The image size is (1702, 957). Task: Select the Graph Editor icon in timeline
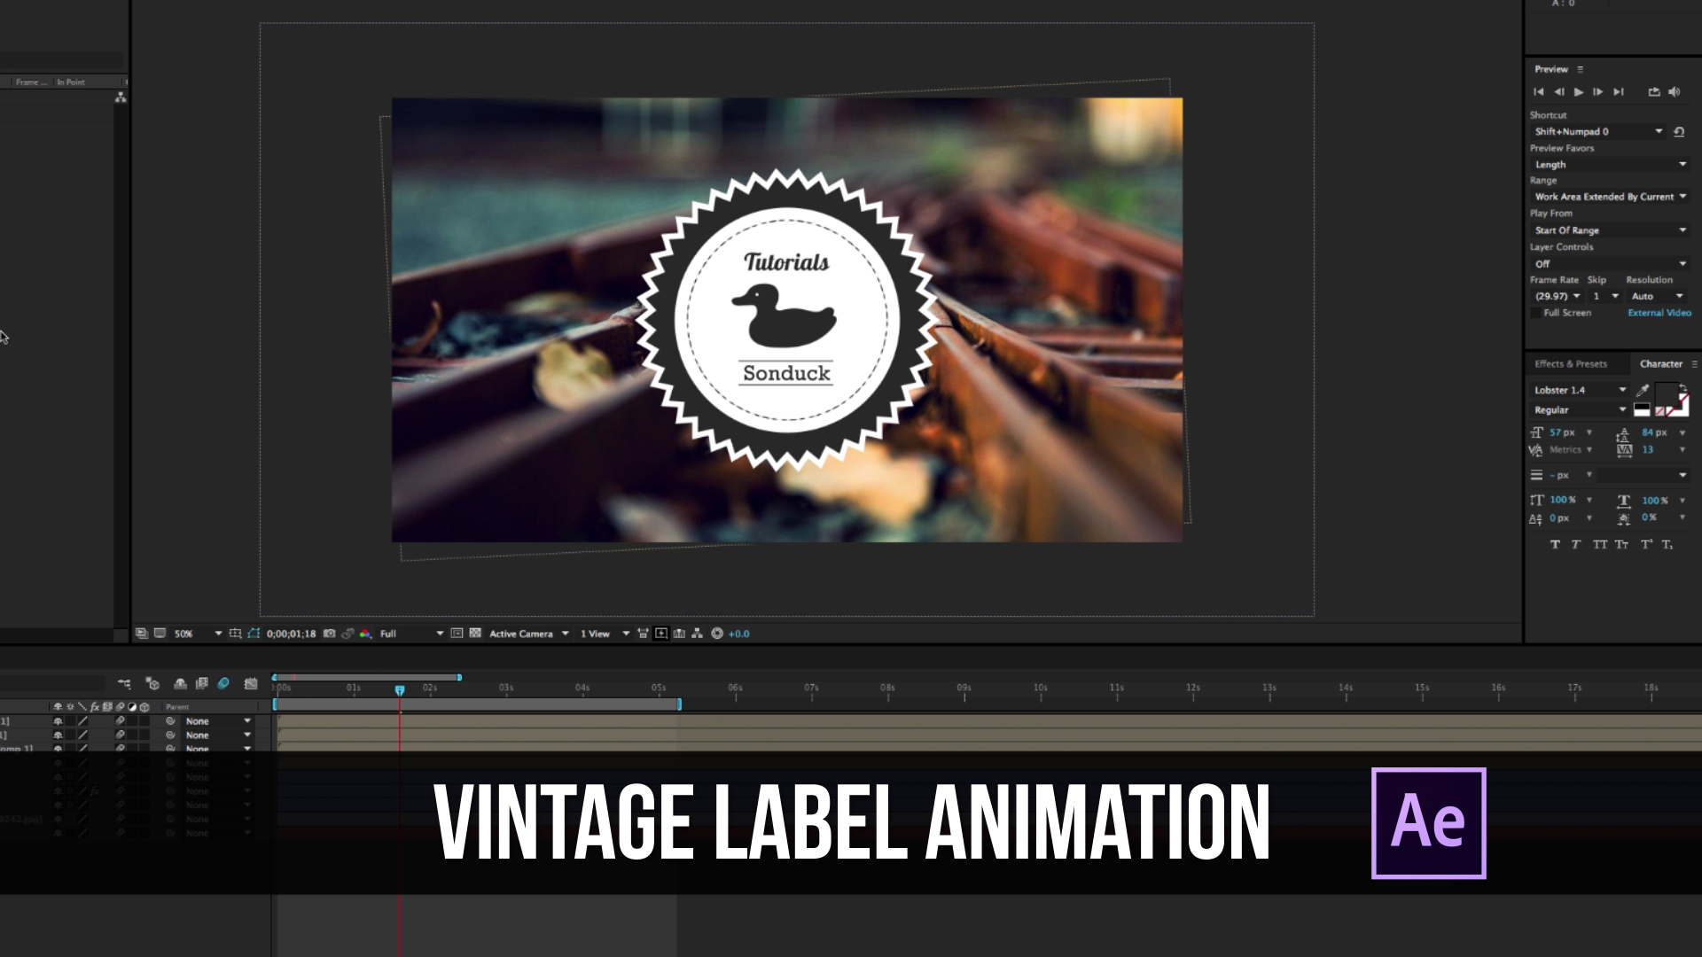click(250, 684)
